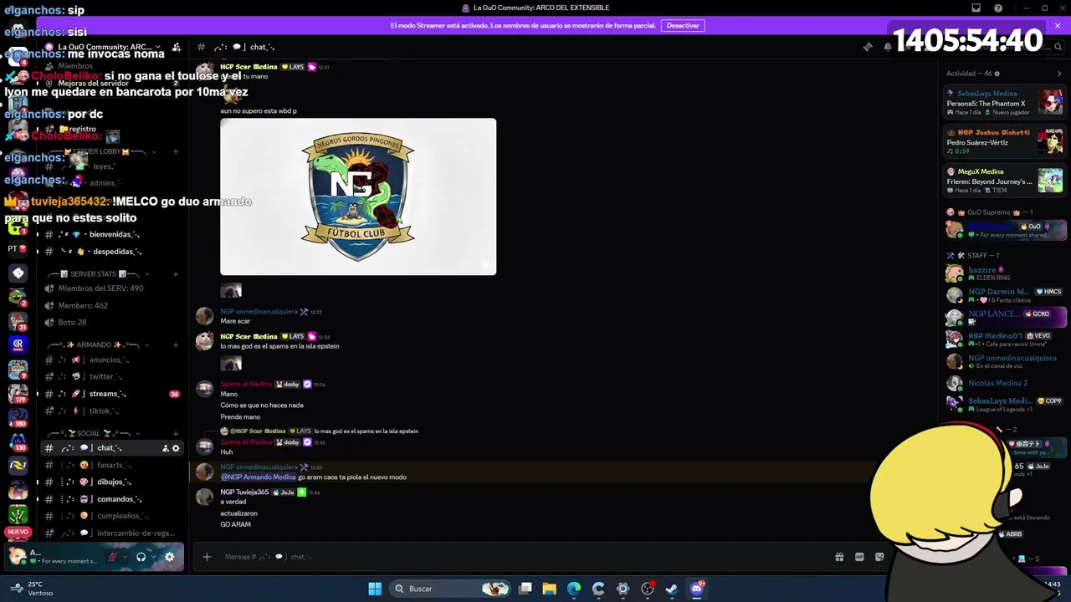Open Steam from the taskbar
Screen dimensions: 1071x602
671,589
